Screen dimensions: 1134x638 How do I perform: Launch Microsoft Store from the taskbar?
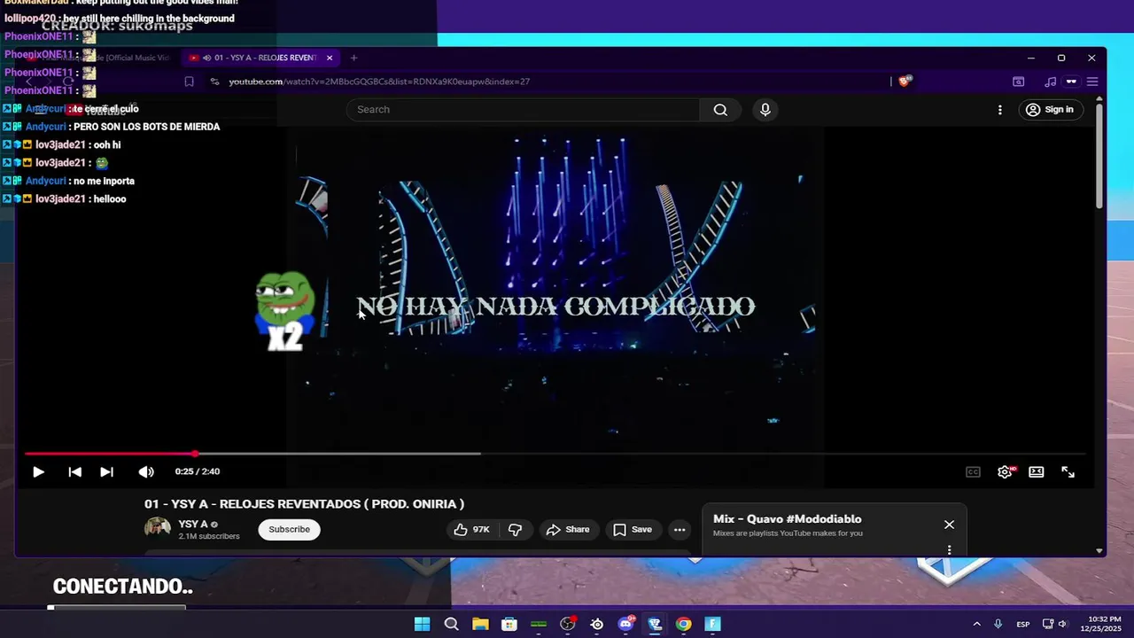(509, 624)
